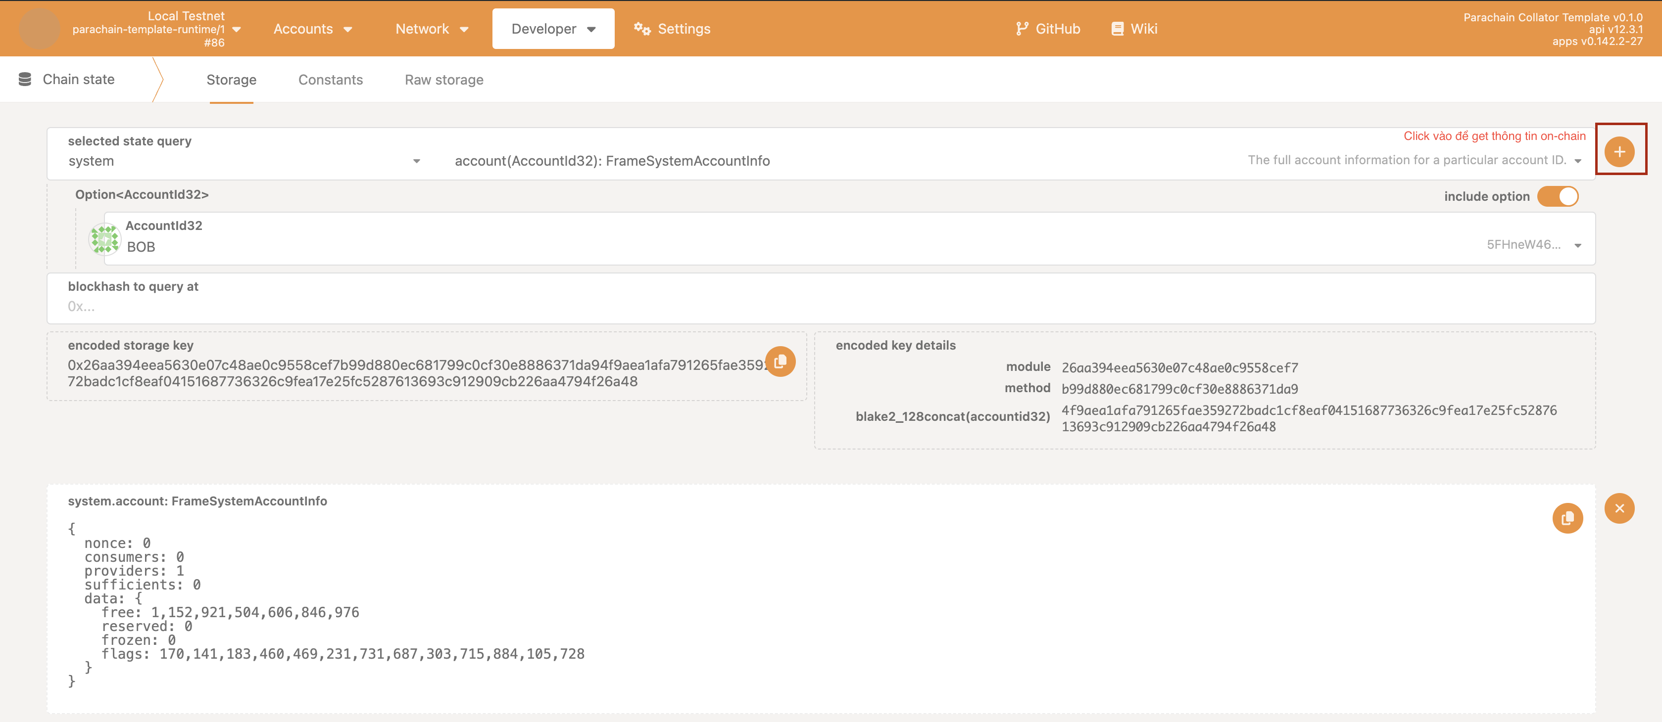Open the Settings page
The image size is (1662, 722).
pyautogui.click(x=672, y=29)
